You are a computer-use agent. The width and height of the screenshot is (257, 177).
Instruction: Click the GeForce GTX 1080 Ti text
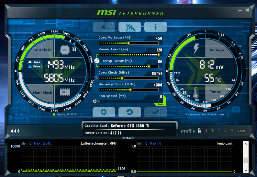click(x=130, y=126)
